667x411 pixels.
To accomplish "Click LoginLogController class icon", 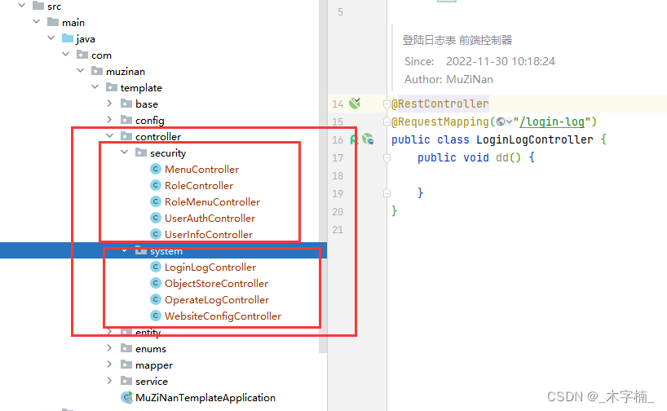I will (156, 267).
